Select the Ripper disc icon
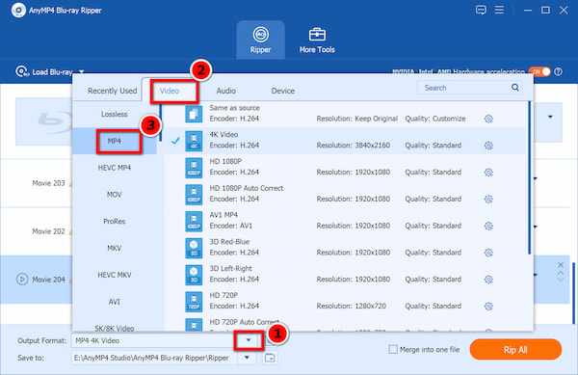 pyautogui.click(x=261, y=35)
